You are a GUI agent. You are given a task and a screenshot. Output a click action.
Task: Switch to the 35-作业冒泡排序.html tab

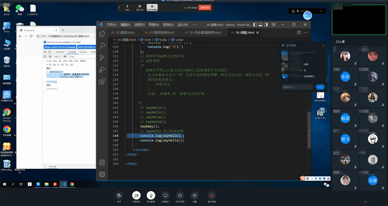coord(203,33)
